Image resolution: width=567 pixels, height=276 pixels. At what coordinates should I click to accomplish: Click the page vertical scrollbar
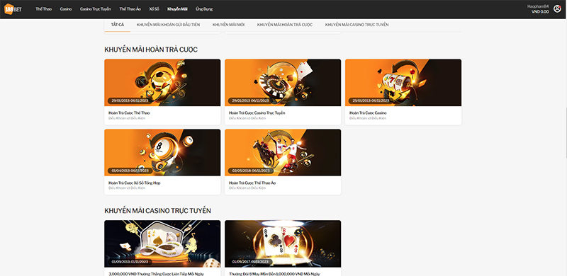click(565, 134)
